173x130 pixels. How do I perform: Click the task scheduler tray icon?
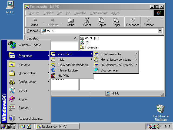(149, 126)
